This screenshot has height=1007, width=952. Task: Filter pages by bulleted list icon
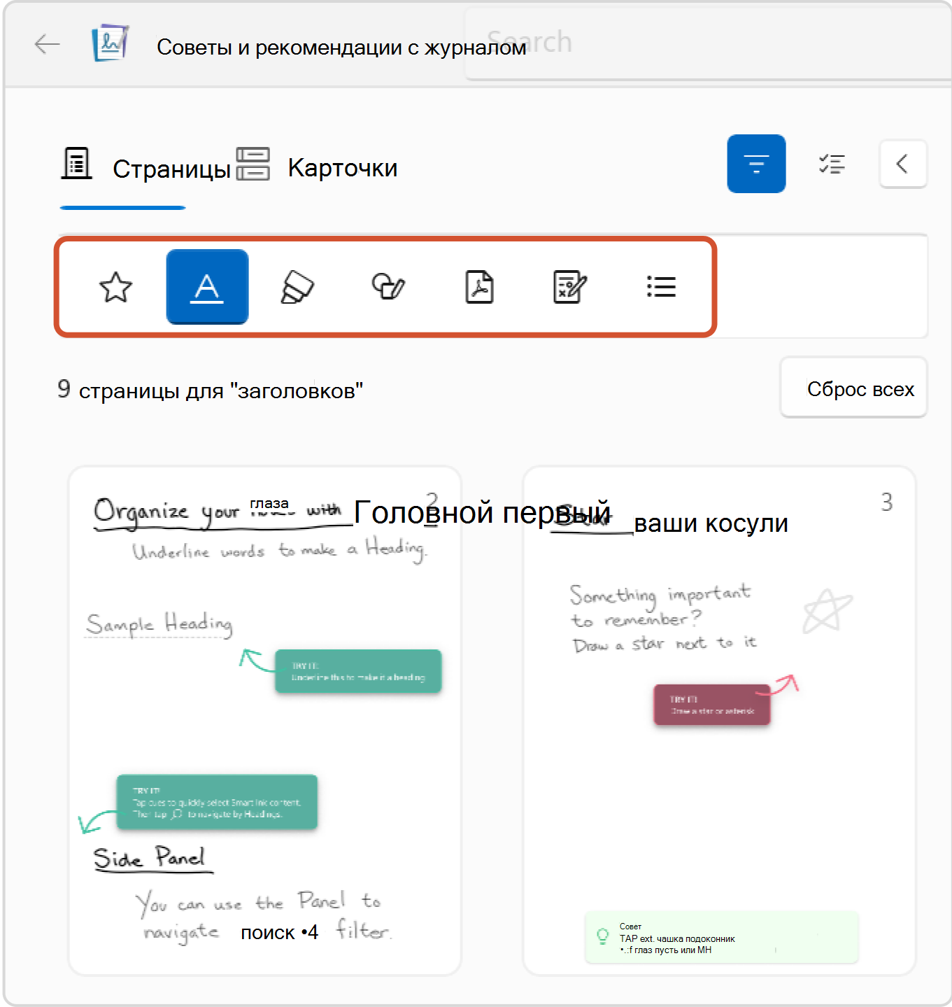point(660,287)
